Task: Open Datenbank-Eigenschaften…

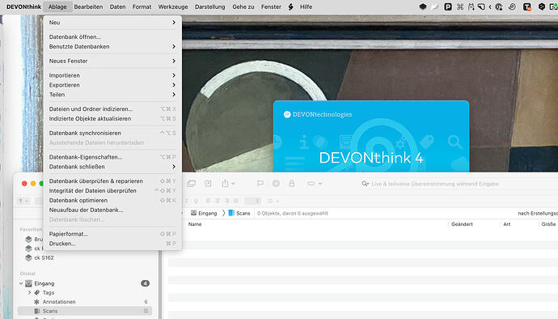Action: 112,157
